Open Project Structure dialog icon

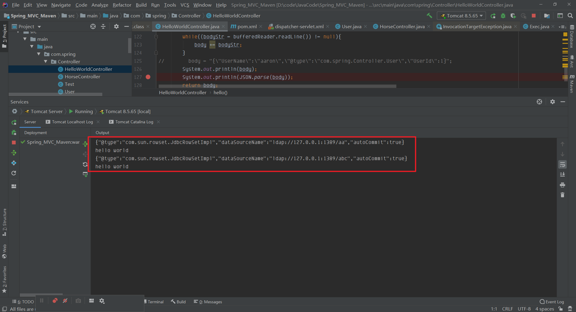coord(547,16)
